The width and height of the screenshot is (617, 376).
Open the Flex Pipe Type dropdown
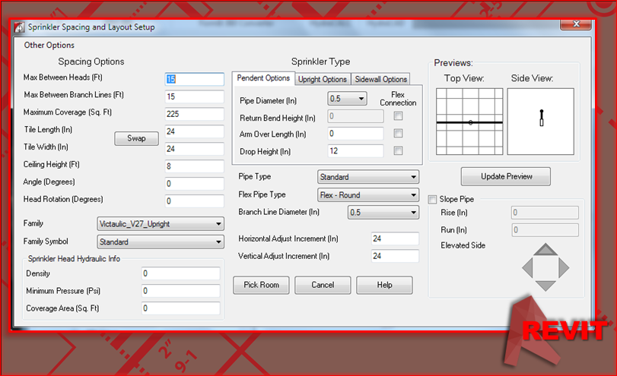367,195
